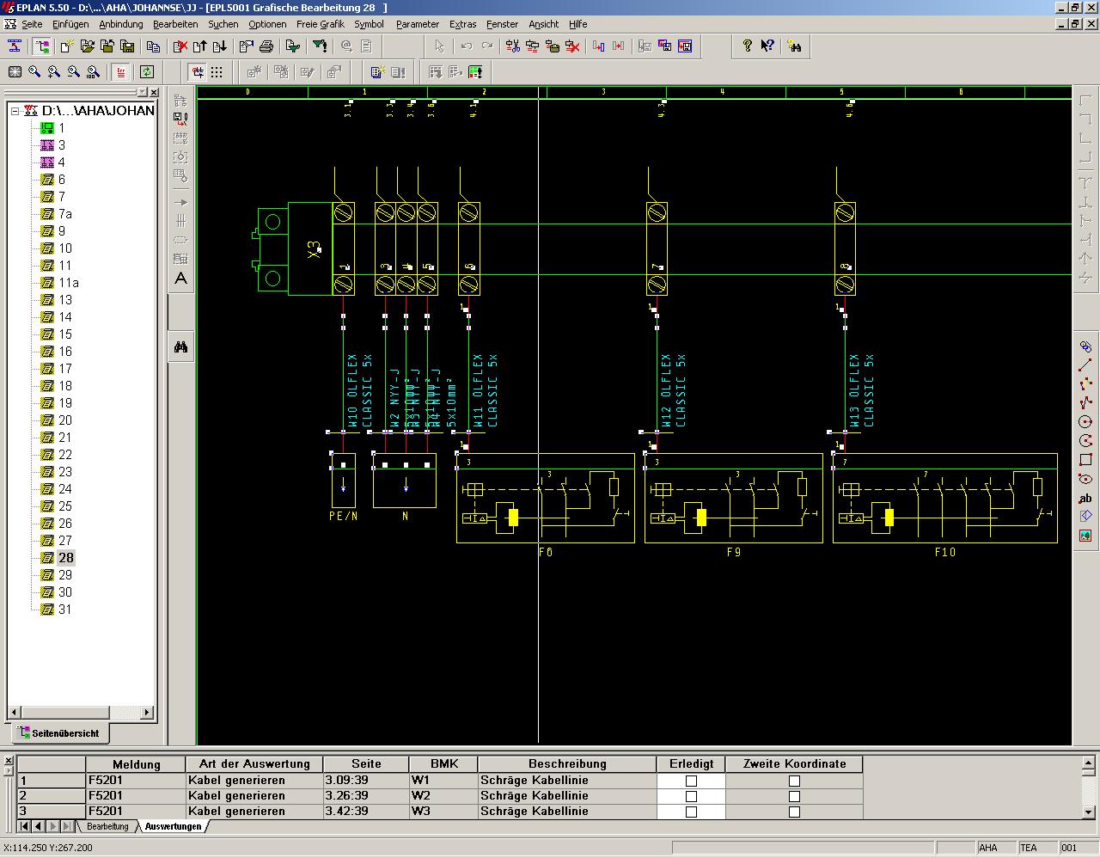Open the Freie Grafik menu
1100x858 pixels.
pos(321,24)
